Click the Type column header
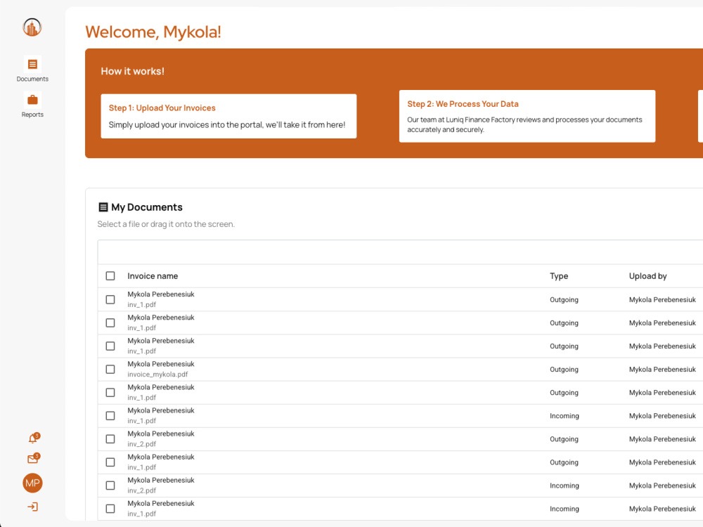 pyautogui.click(x=559, y=276)
